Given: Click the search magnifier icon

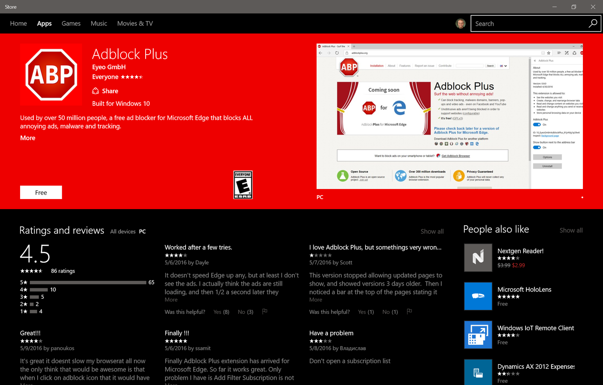Looking at the screenshot, I should [x=593, y=23].
